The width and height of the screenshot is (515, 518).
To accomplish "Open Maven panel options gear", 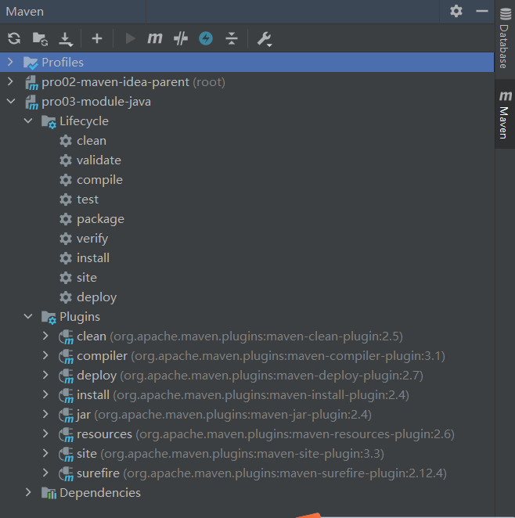I will (x=456, y=11).
